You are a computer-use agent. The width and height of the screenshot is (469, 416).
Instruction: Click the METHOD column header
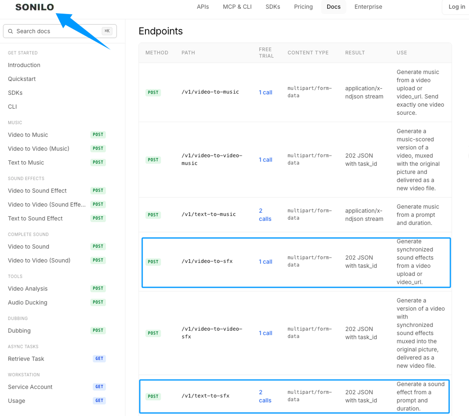click(157, 53)
